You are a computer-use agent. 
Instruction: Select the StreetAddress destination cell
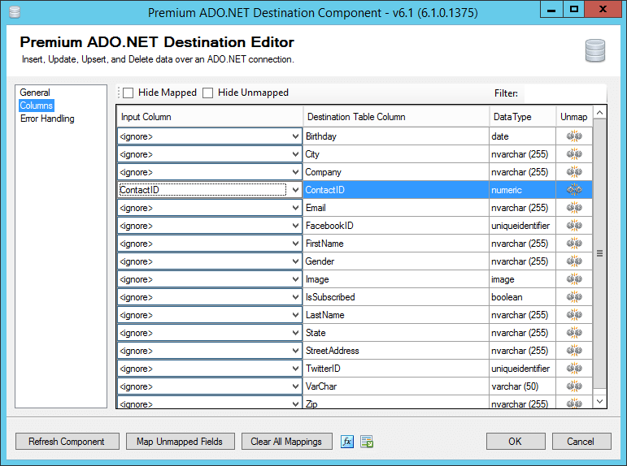(x=396, y=351)
